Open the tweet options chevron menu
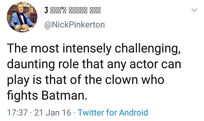Viewport: 204px width, 121px height. [x=194, y=10]
